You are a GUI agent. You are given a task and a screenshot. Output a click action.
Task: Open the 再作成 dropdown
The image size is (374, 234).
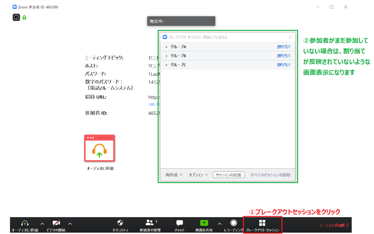click(174, 175)
